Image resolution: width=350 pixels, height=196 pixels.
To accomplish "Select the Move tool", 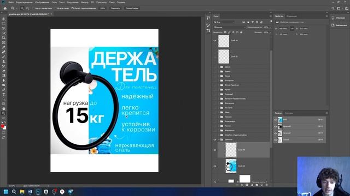I will (x=4, y=19).
